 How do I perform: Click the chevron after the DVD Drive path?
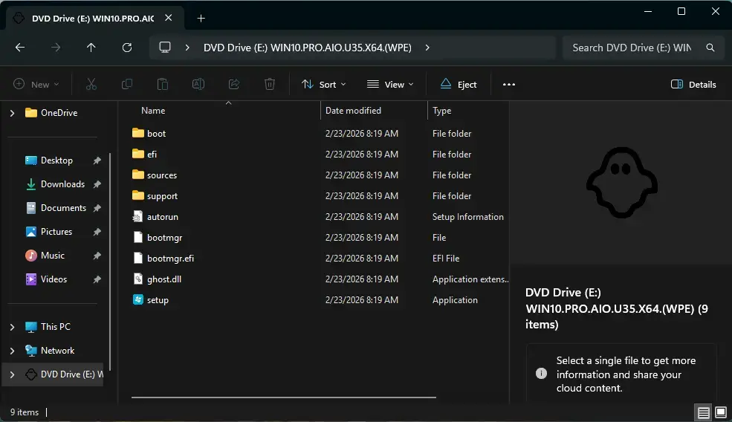click(427, 48)
